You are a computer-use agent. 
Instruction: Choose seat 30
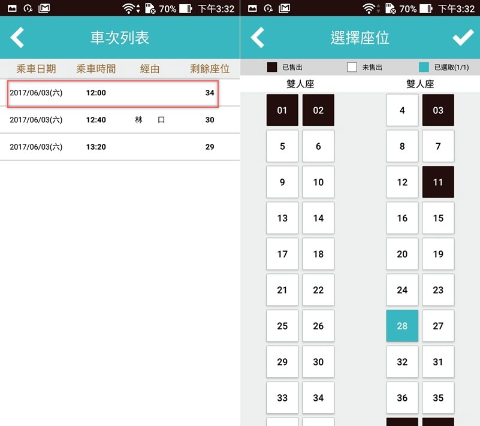click(x=318, y=362)
